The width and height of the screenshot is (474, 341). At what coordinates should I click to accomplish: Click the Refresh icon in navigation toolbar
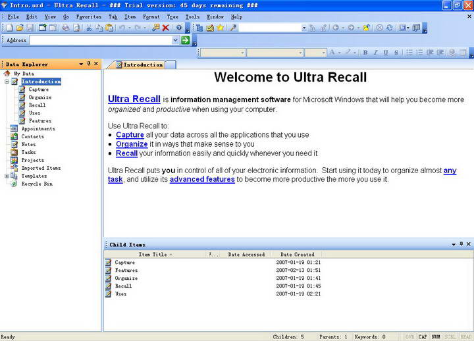pos(390,28)
